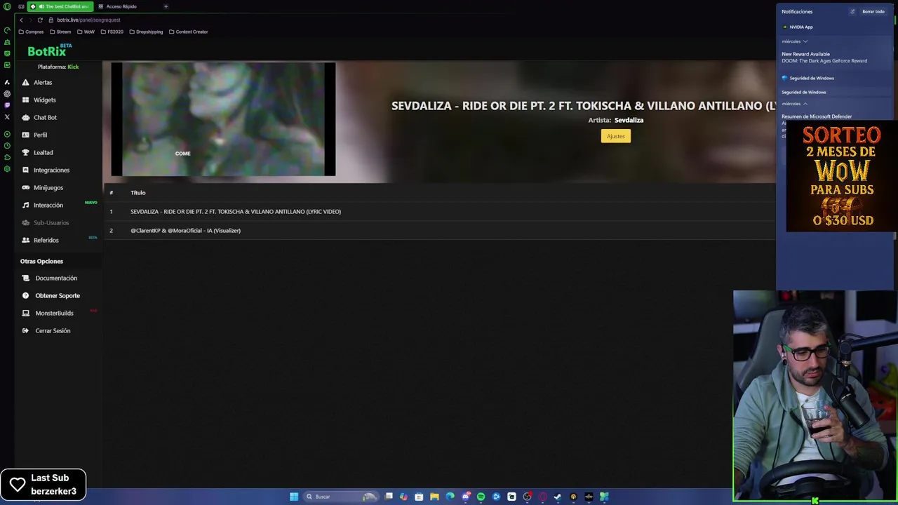Open a new browser tab

(166, 6)
